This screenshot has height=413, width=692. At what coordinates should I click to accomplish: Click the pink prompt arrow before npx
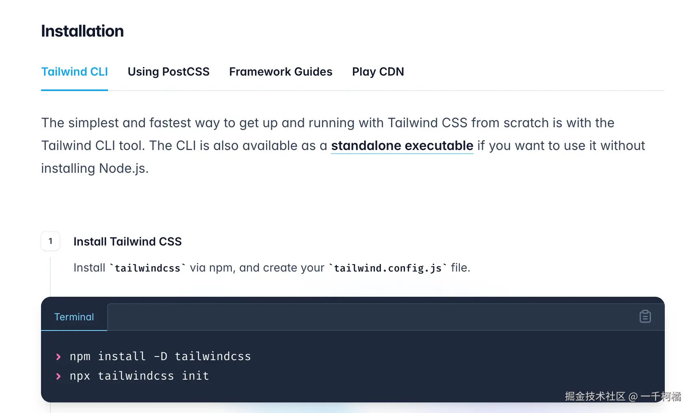(x=58, y=376)
